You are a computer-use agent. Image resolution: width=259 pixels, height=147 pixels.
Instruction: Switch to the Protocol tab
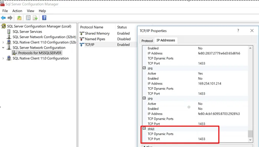point(147,40)
